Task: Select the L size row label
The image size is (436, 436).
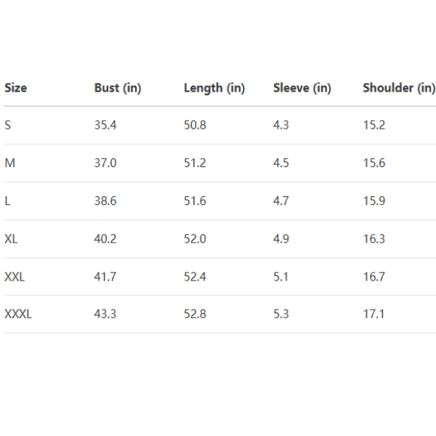Action: coord(7,201)
